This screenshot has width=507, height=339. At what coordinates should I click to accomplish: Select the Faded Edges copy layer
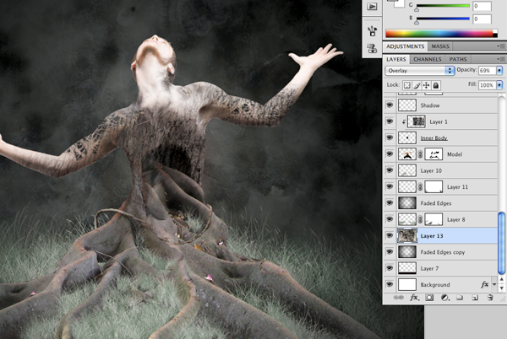(x=441, y=252)
